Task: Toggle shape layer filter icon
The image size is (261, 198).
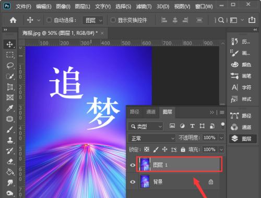Action: [x=202, y=126]
